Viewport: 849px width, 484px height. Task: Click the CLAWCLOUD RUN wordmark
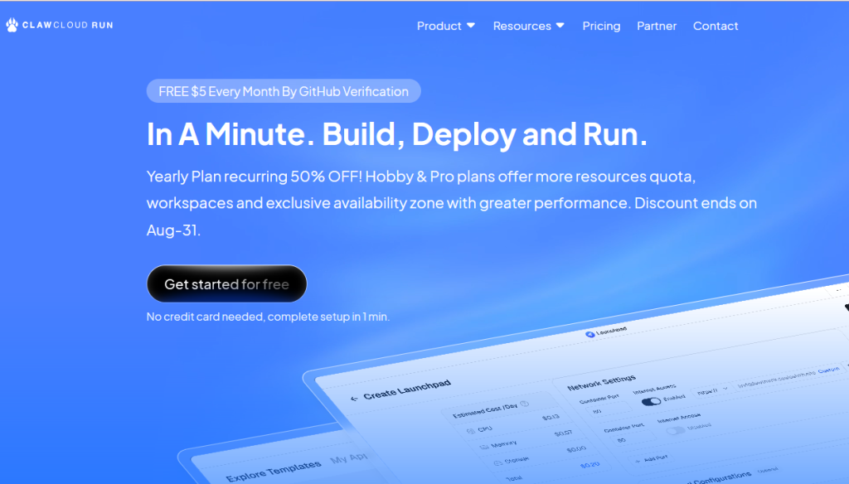pos(68,25)
